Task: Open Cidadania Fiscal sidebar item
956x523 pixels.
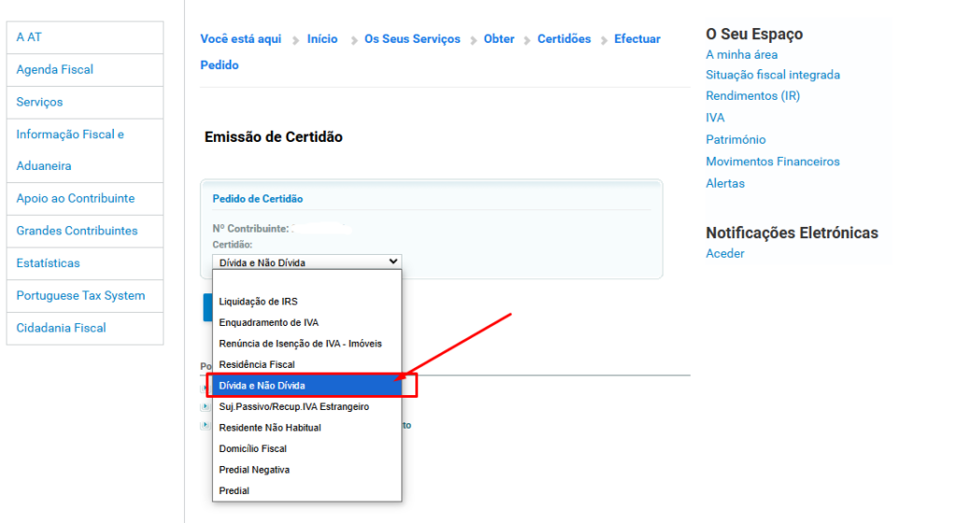Action: click(61, 328)
